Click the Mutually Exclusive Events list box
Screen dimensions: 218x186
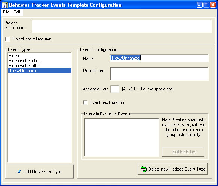click(122, 137)
